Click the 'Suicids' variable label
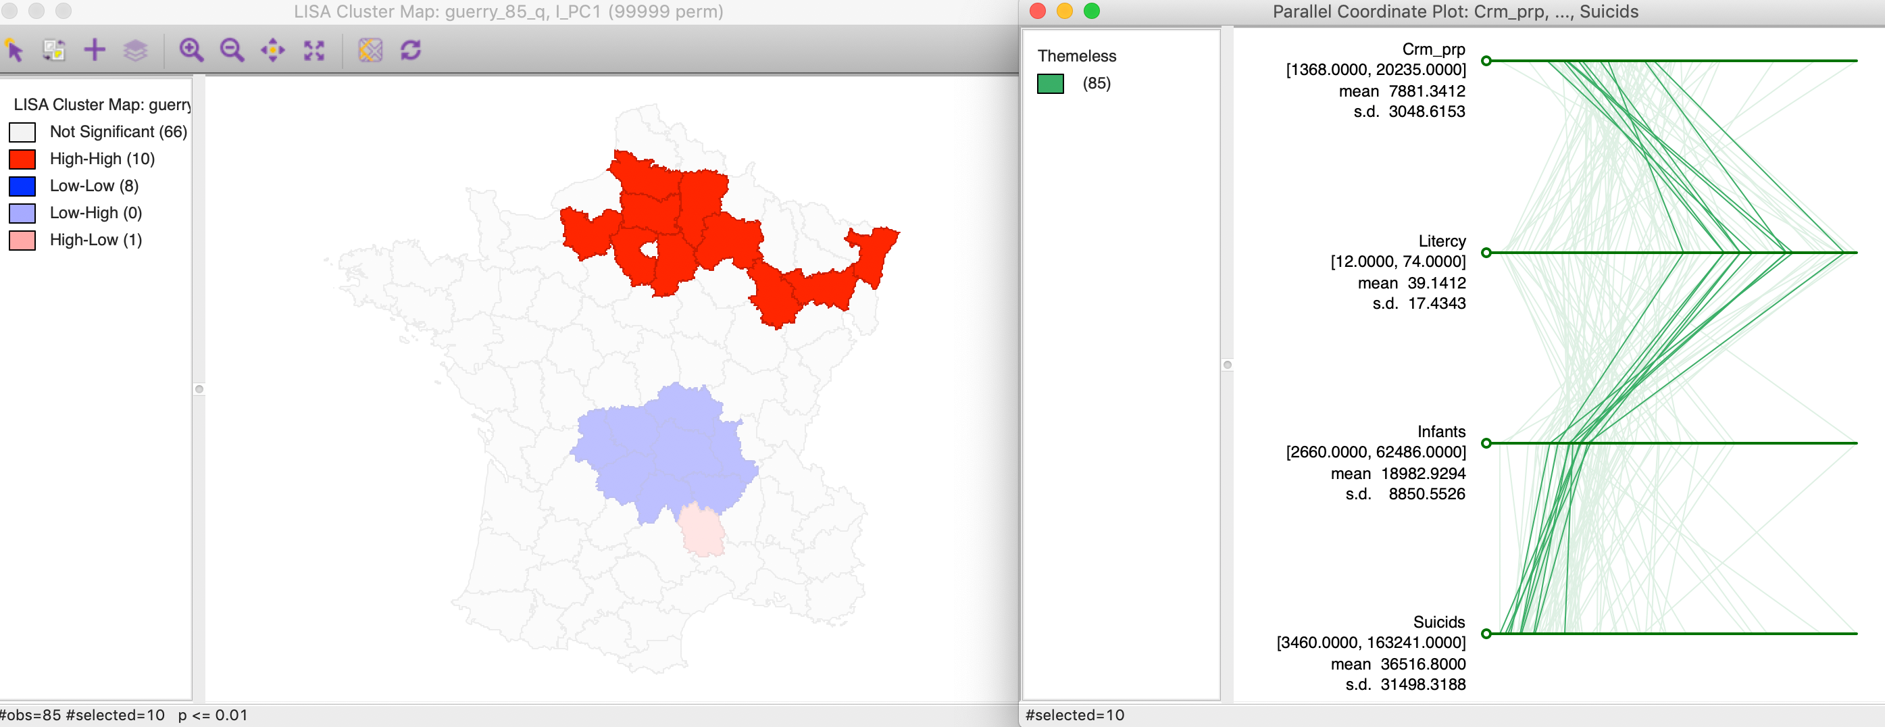Image resolution: width=1885 pixels, height=727 pixels. (1439, 622)
